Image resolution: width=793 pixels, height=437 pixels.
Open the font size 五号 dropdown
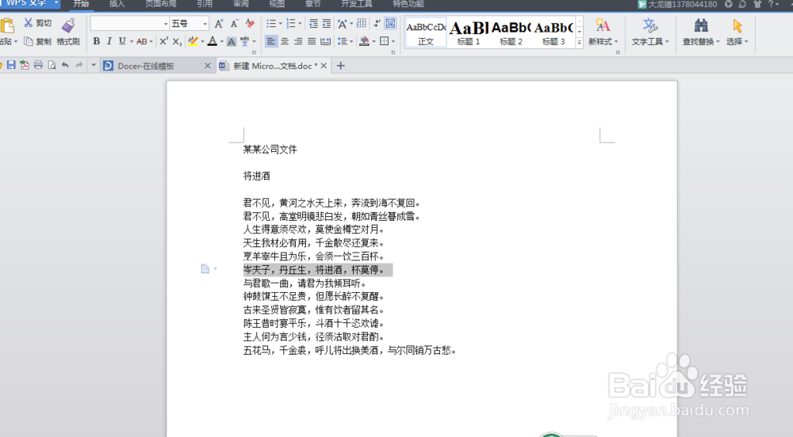coord(205,24)
